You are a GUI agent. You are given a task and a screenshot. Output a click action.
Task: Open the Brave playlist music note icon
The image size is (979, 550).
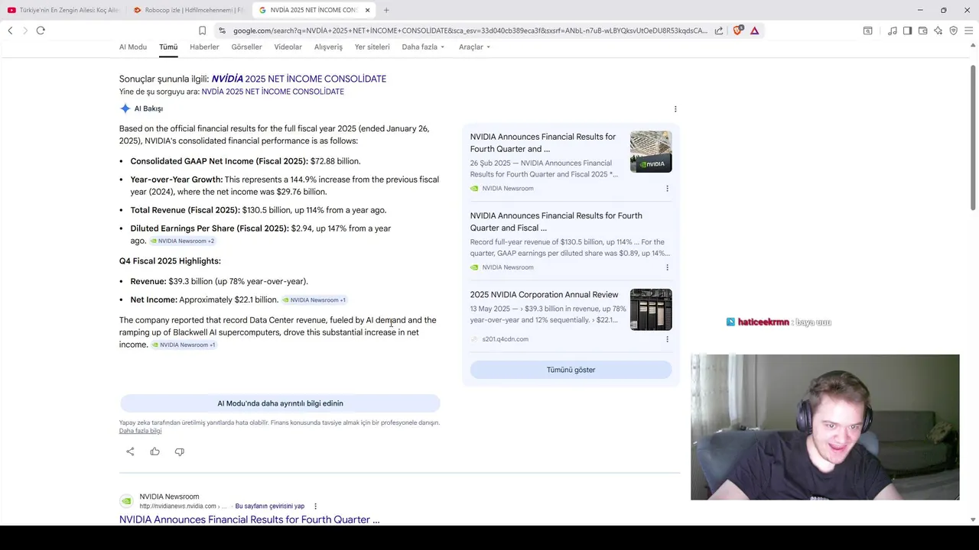click(893, 31)
